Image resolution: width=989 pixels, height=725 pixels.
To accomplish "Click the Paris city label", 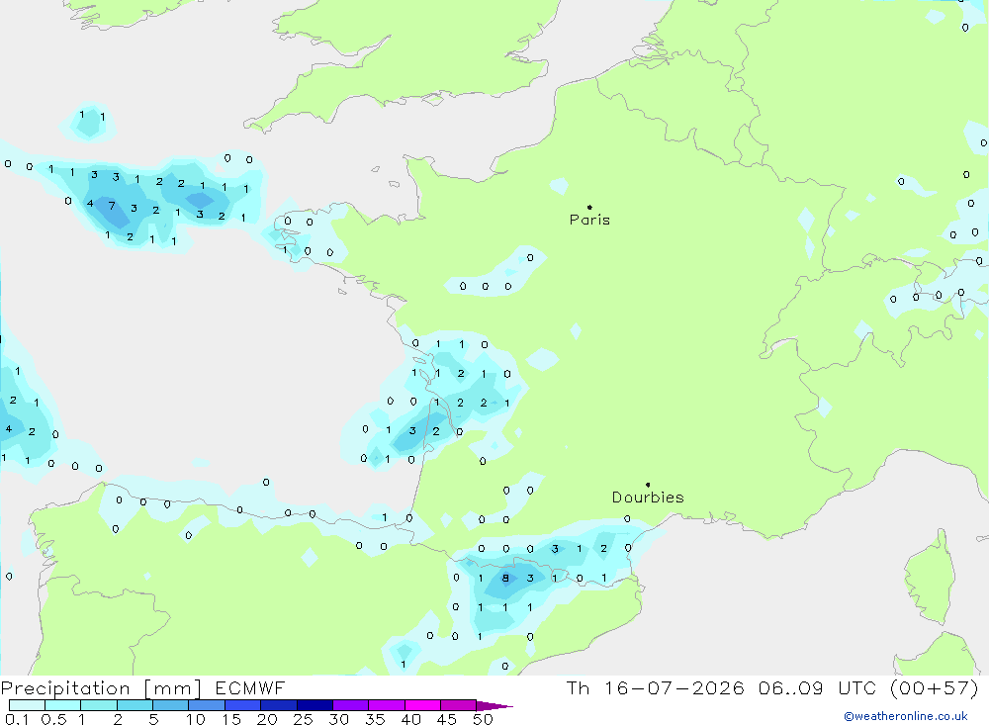I will coord(589,220).
